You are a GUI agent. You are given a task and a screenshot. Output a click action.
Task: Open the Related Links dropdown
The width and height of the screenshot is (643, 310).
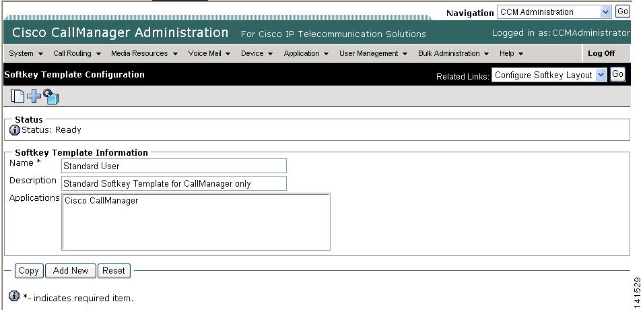(x=549, y=75)
